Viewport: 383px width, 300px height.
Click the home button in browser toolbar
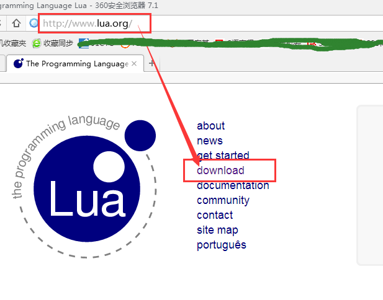pos(16,23)
